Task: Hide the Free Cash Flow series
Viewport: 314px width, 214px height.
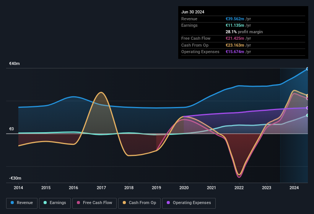Action: coord(94,203)
